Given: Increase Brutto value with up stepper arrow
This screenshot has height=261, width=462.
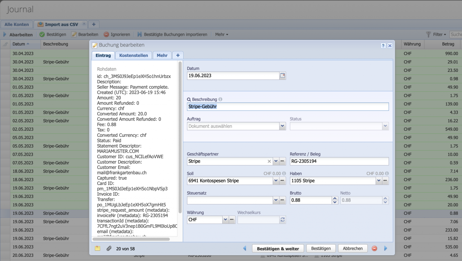Looking at the screenshot, I should (x=335, y=198).
